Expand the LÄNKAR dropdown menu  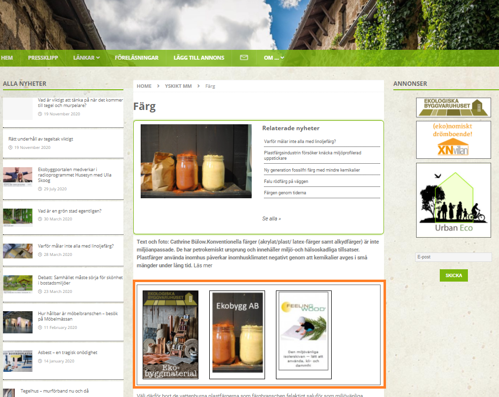pos(86,58)
